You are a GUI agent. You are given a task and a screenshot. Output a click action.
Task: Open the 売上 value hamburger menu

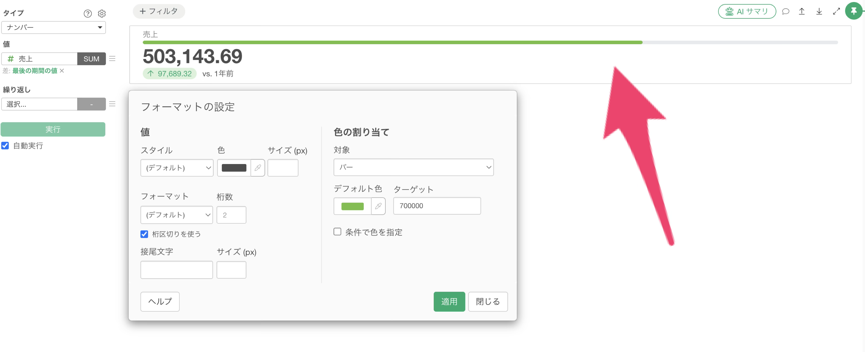112,58
